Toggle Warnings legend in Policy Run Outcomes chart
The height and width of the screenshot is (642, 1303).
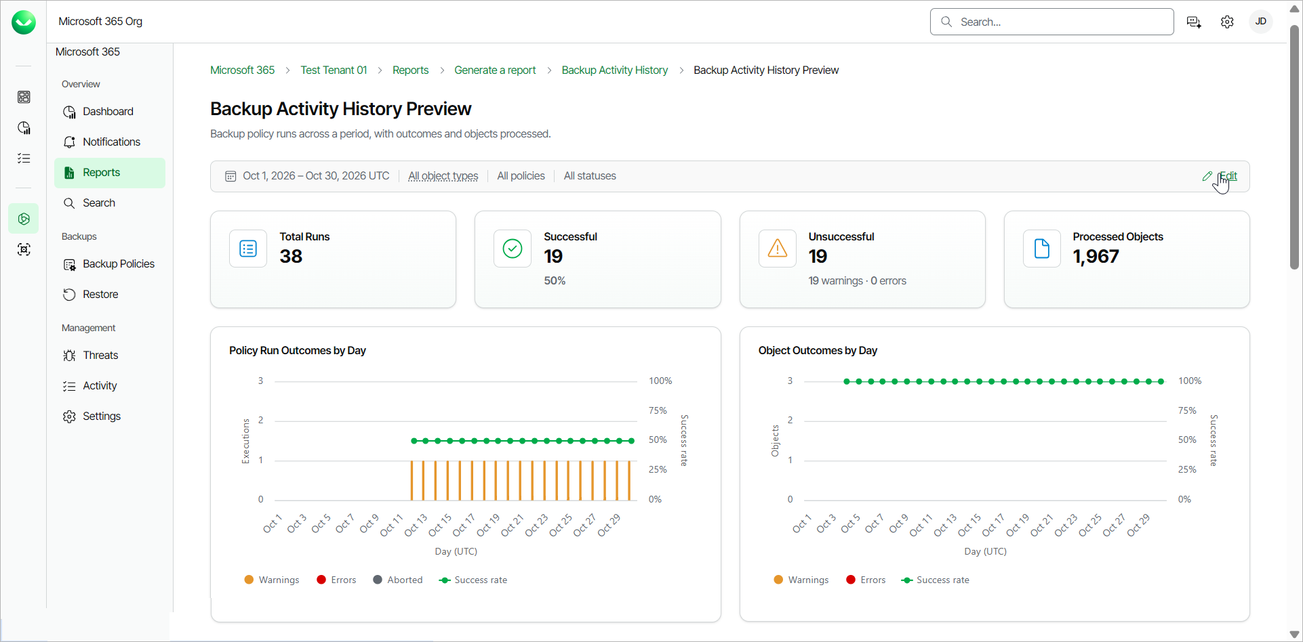point(272,580)
